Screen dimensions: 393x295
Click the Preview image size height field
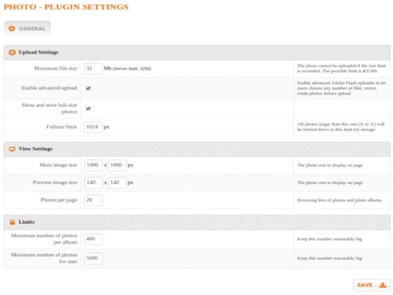point(117,182)
